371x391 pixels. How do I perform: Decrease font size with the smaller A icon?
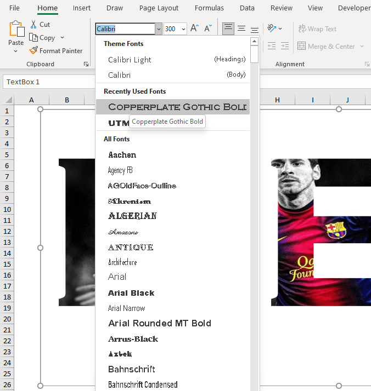pos(208,28)
